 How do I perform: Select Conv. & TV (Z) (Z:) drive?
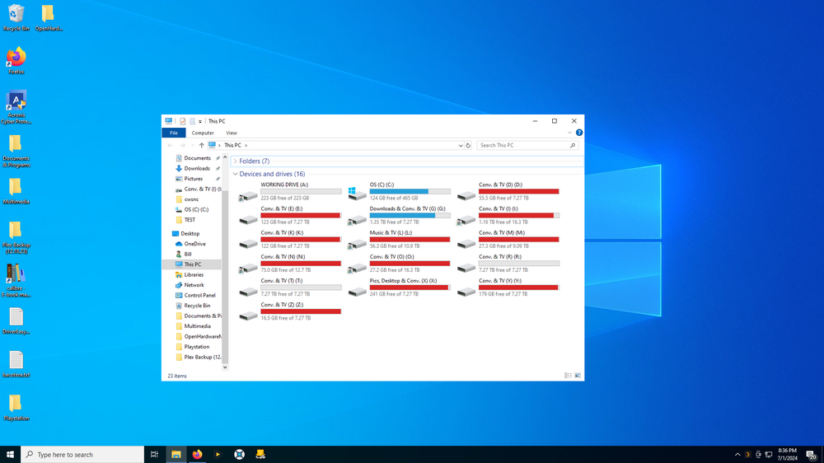pos(290,311)
